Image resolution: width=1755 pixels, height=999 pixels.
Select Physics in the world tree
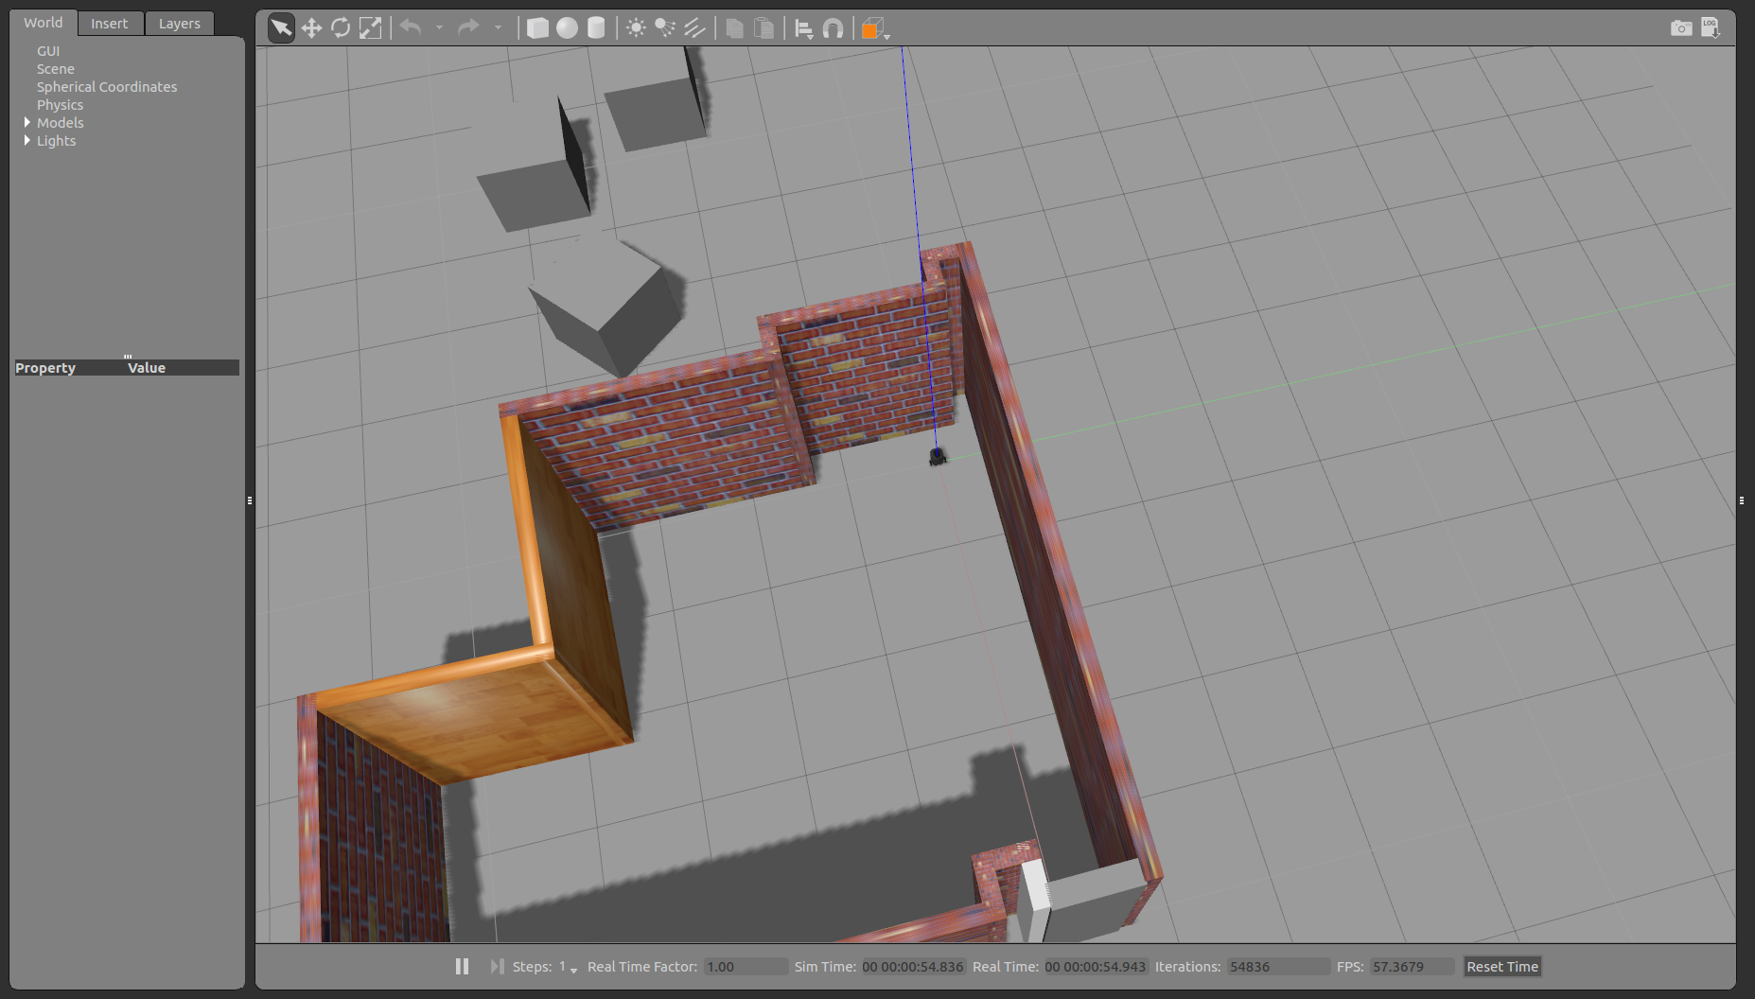point(61,105)
